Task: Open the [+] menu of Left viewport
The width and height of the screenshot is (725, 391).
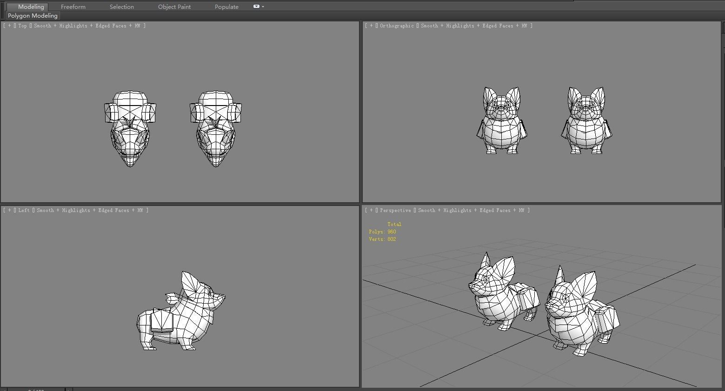Action: [9, 210]
